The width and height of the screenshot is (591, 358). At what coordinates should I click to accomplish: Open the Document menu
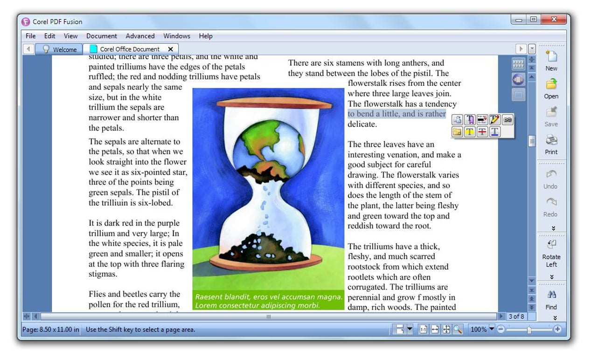pyautogui.click(x=102, y=36)
